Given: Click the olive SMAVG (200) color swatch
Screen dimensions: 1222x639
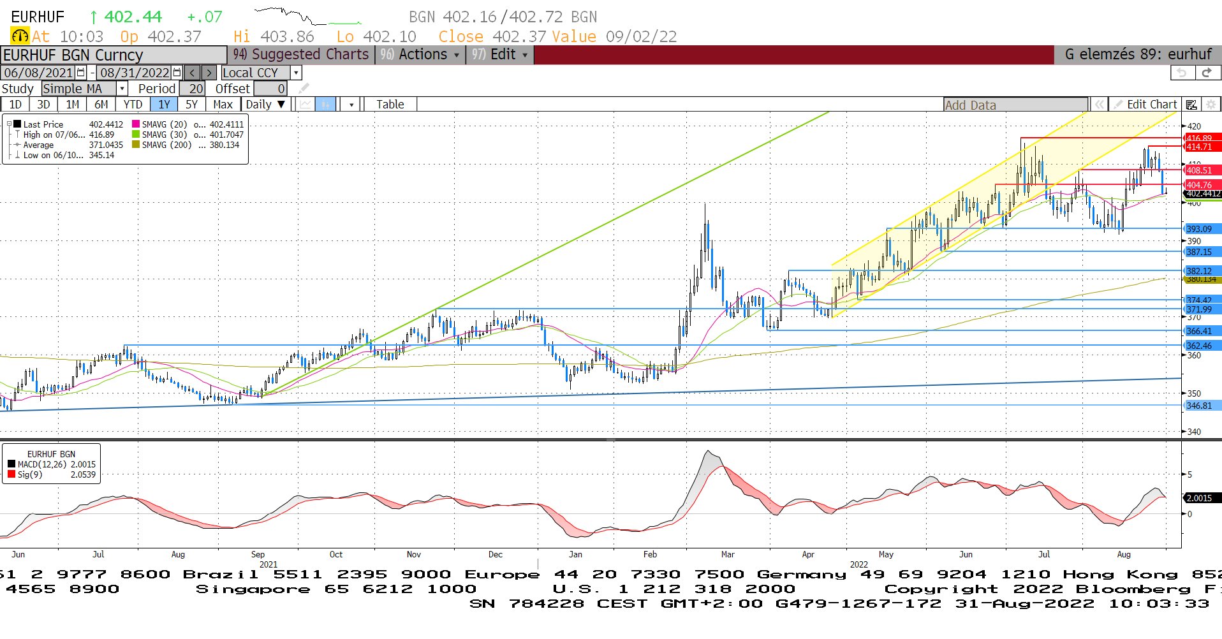Looking at the screenshot, I should coord(136,145).
